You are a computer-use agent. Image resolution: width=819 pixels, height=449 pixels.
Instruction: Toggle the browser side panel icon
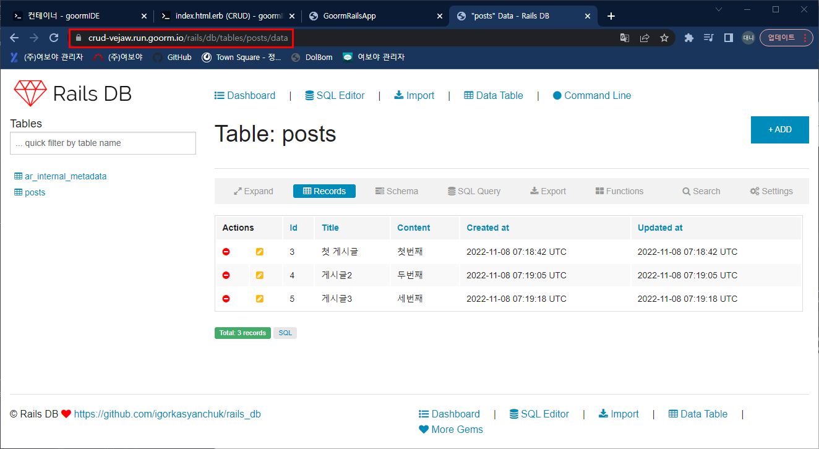click(x=729, y=38)
